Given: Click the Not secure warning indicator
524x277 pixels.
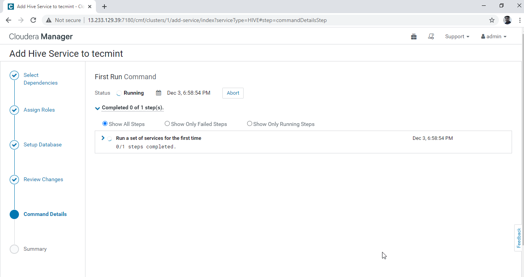Looking at the screenshot, I should point(64,20).
